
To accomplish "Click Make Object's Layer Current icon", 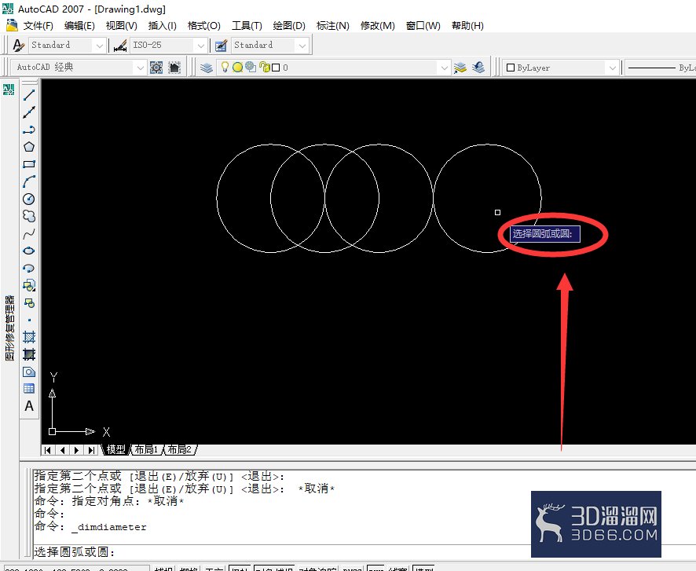I will click(x=460, y=68).
